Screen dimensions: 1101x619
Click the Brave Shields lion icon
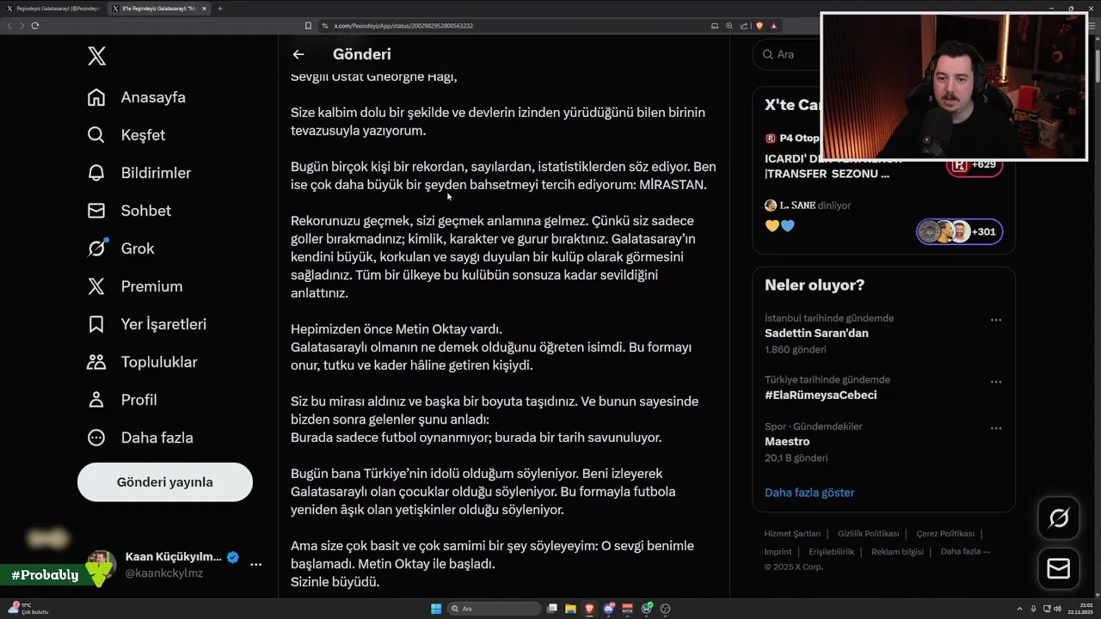[x=759, y=26]
